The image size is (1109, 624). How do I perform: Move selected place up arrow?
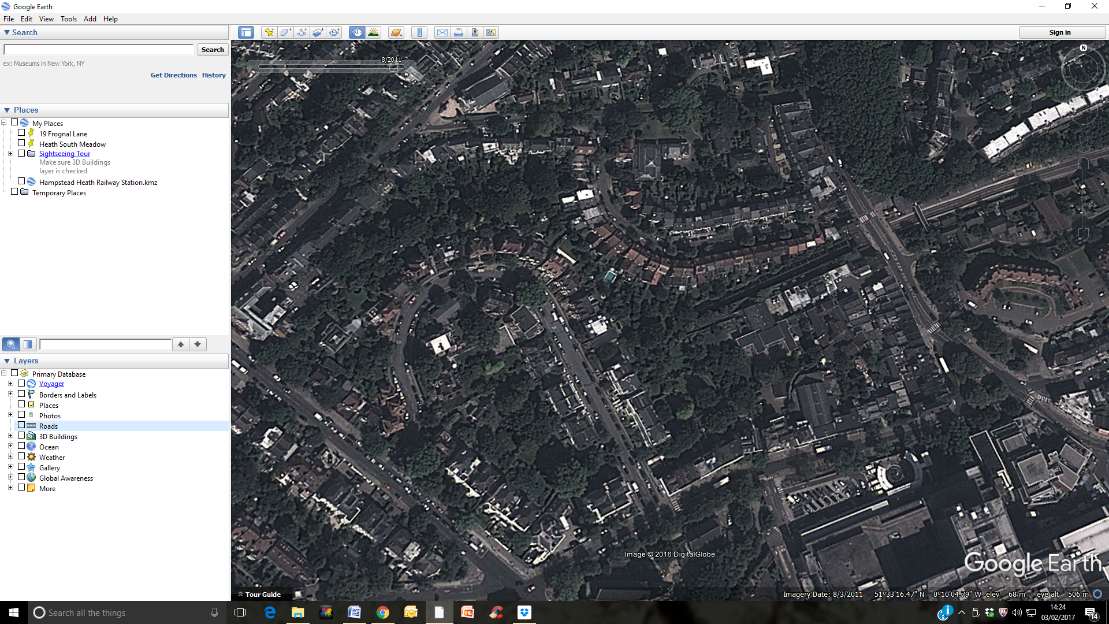(181, 344)
